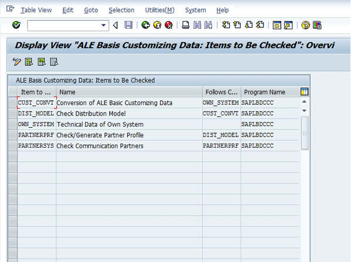
Task: Click the Program Name column header
Action: tap(265, 92)
